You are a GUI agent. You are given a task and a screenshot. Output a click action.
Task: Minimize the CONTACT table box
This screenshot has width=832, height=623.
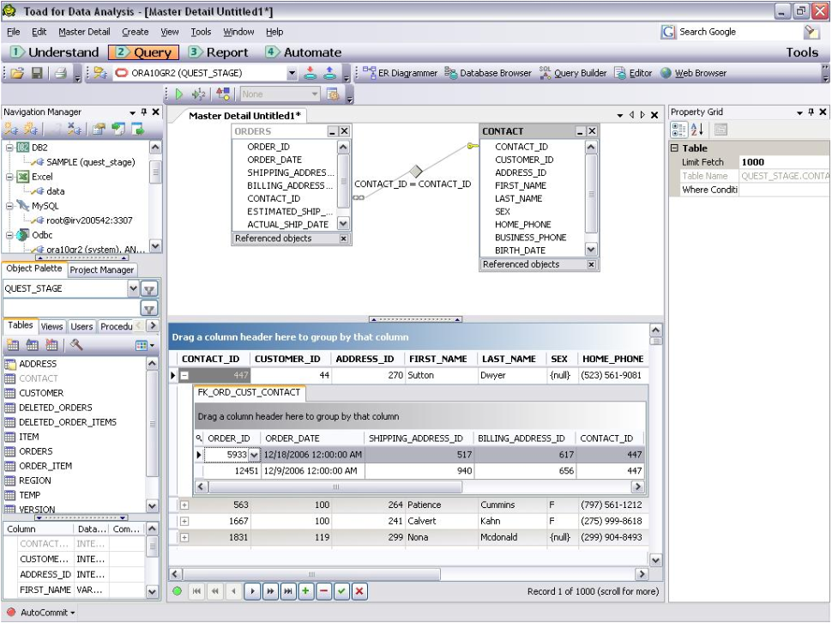point(580,131)
